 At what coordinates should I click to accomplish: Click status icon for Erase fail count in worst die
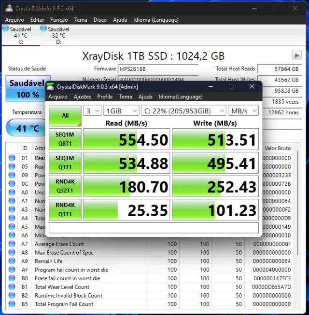12,278
